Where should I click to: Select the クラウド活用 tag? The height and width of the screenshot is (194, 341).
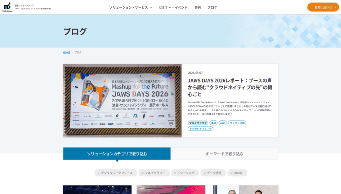click(237, 123)
